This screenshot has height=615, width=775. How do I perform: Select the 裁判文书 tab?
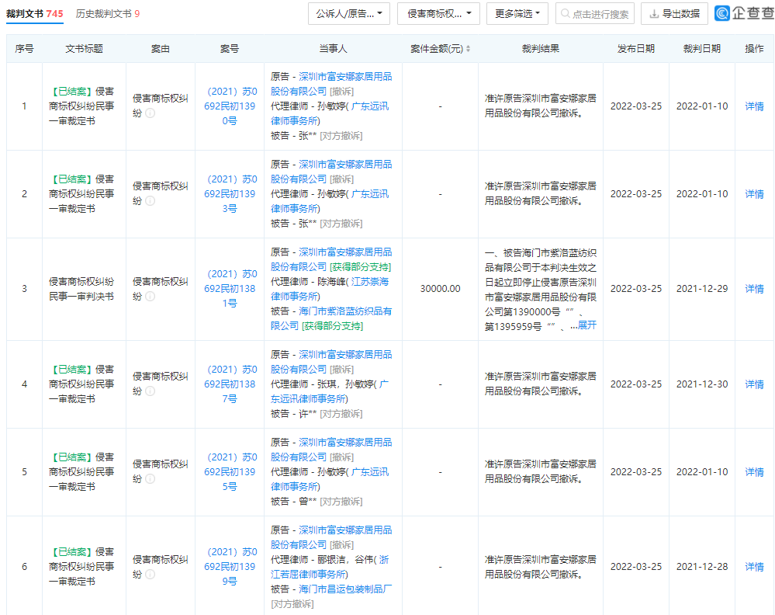click(35, 14)
